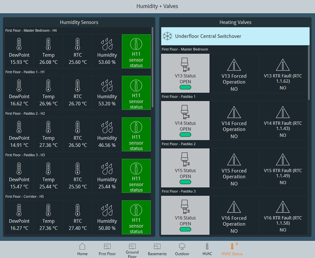Open the Basements floor plan tab
Viewport: 315px width, 258px height.
(157, 249)
